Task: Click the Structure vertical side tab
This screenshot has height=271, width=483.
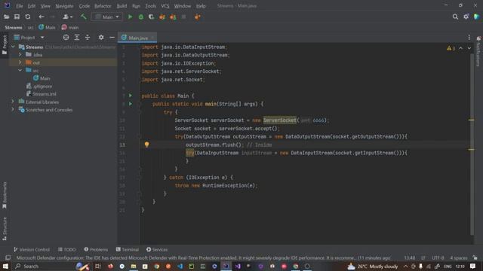Action: [5, 229]
